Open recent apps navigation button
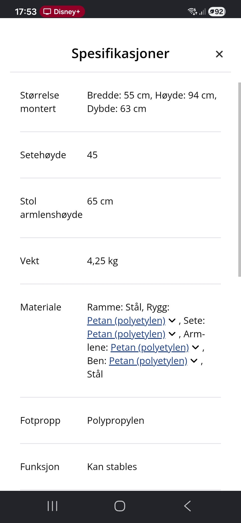The width and height of the screenshot is (241, 523). 52,506
